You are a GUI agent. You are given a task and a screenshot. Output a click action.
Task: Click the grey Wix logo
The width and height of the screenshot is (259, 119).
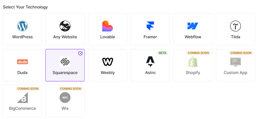(x=65, y=98)
